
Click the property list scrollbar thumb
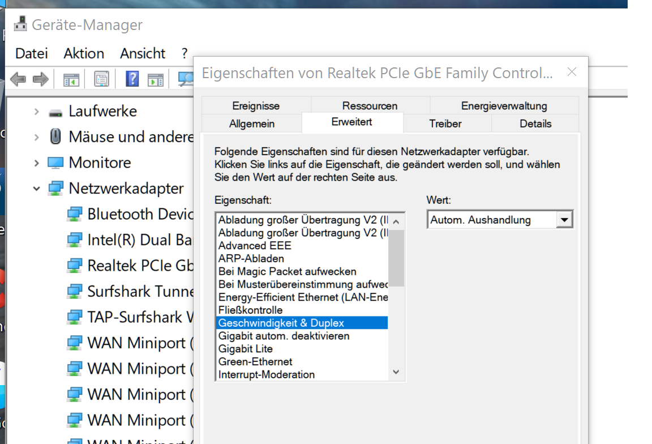pyautogui.click(x=396, y=258)
